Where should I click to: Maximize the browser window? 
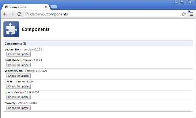(x=182, y=2)
